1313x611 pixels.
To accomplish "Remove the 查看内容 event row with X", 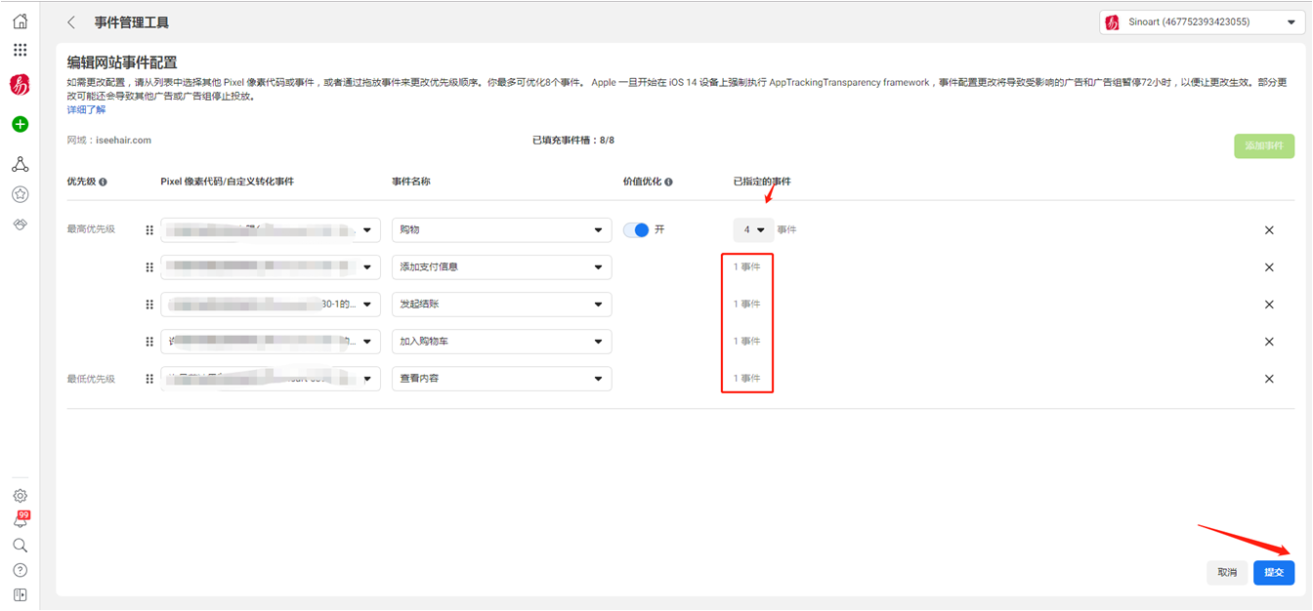I will [x=1269, y=379].
